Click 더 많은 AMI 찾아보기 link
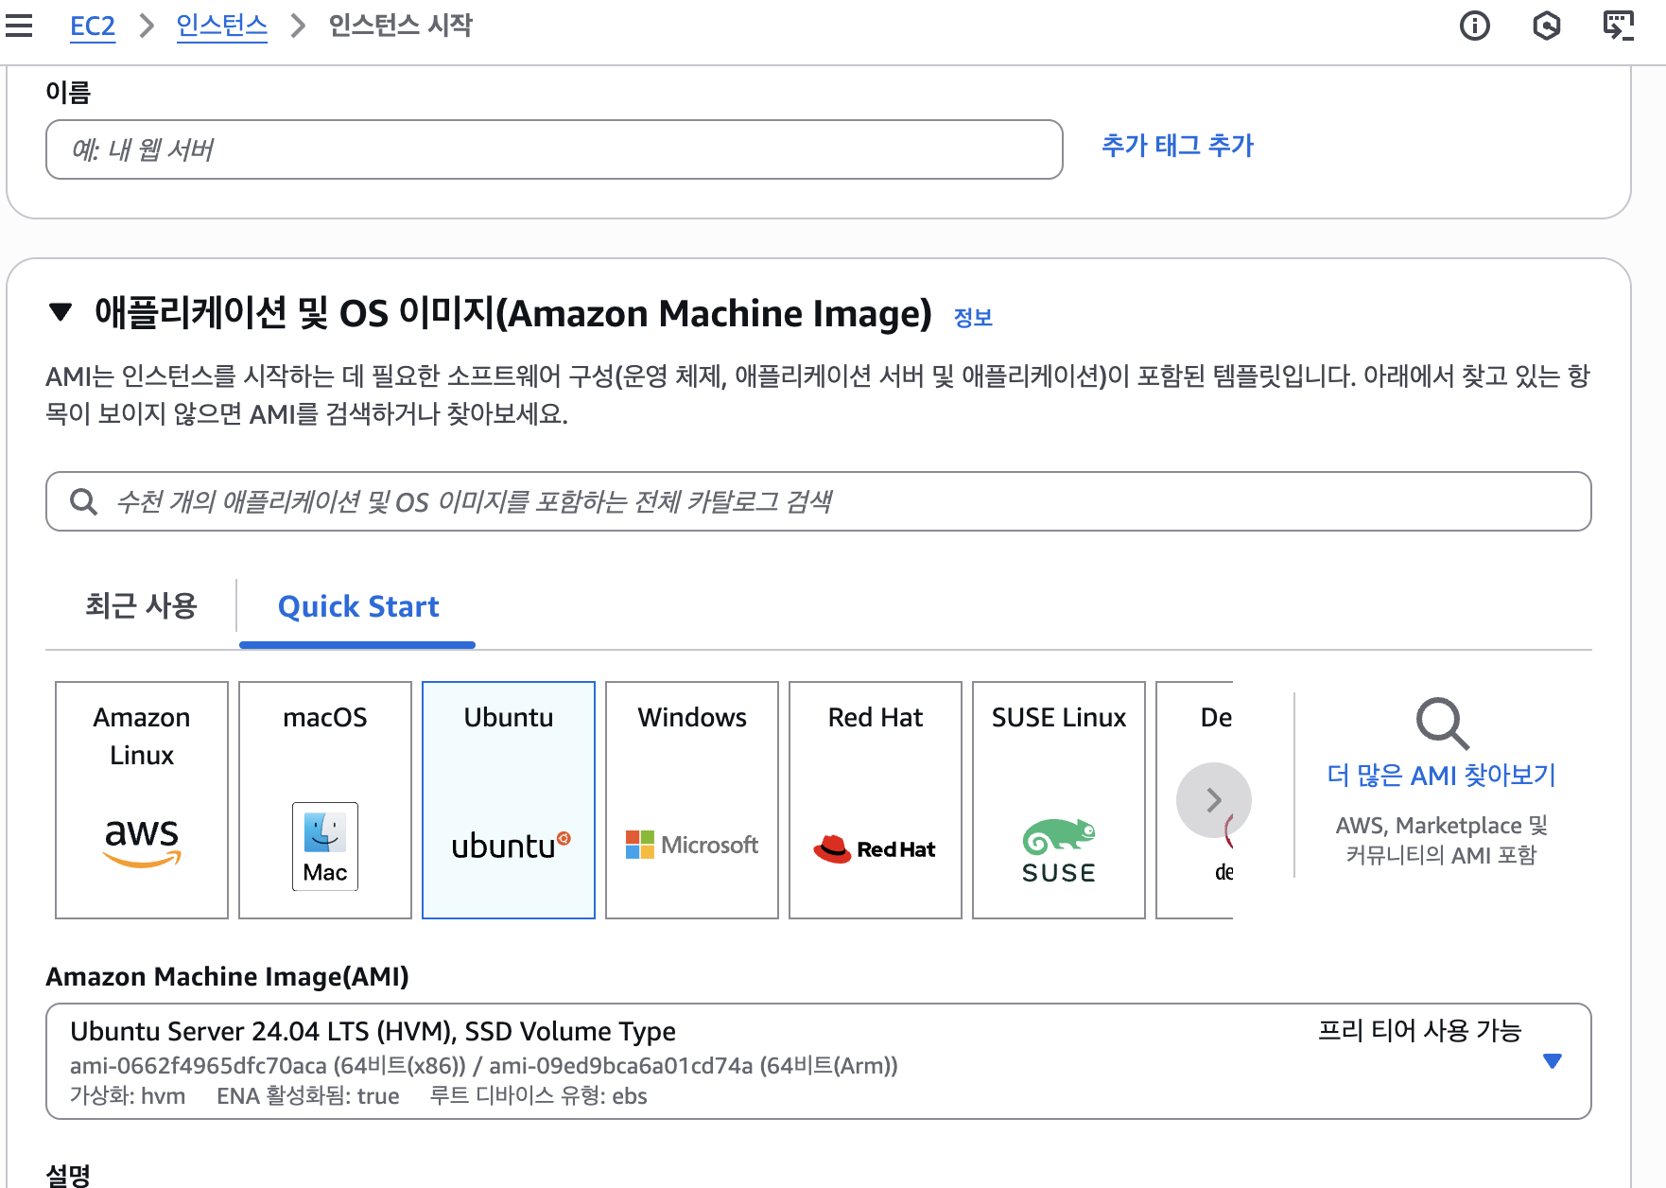The height and width of the screenshot is (1188, 1666). pyautogui.click(x=1441, y=776)
